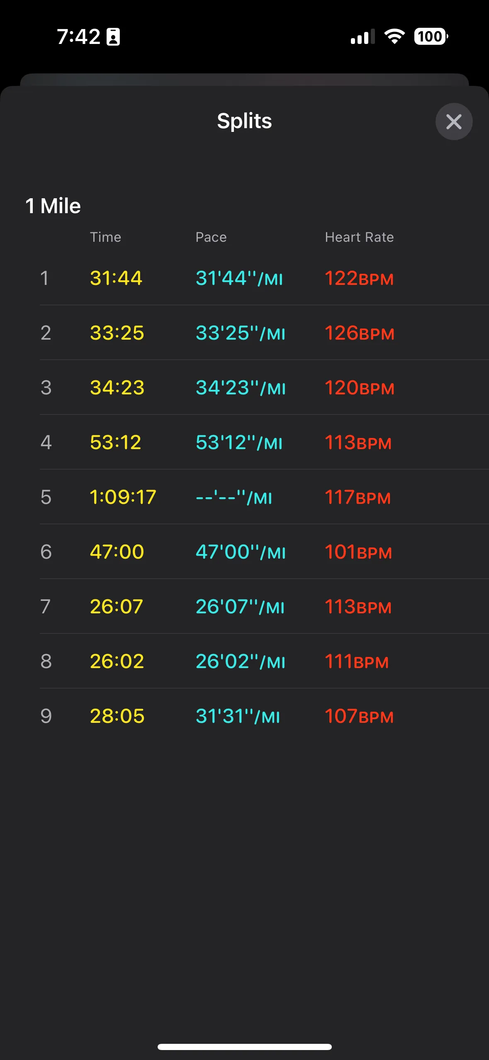Tap the 34'23''/MI pace value
489x1060 pixels.
241,388
